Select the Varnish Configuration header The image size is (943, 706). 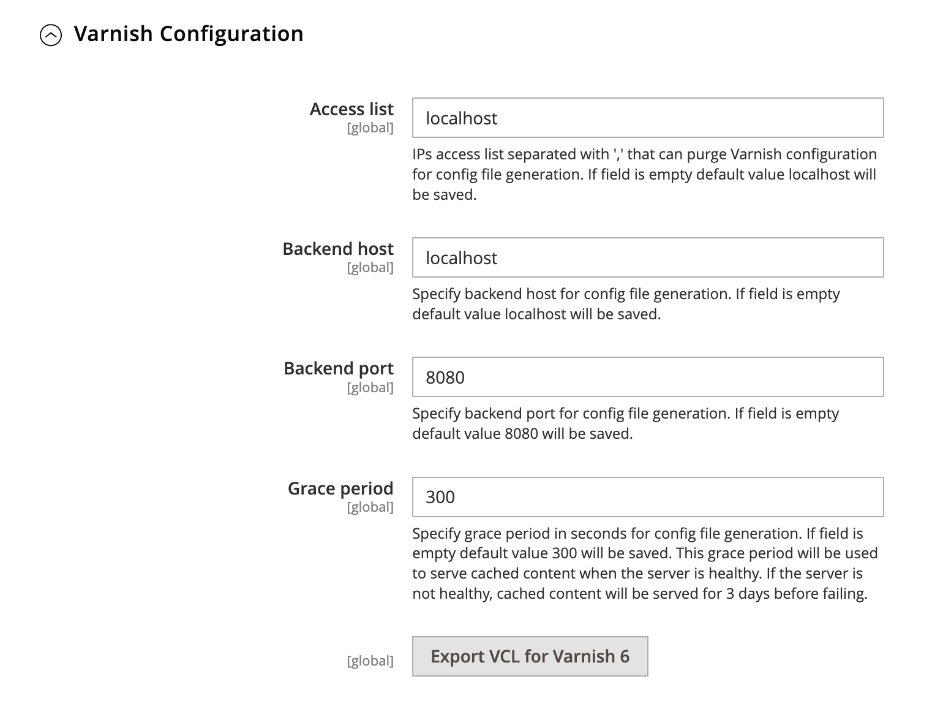pyautogui.click(x=189, y=34)
